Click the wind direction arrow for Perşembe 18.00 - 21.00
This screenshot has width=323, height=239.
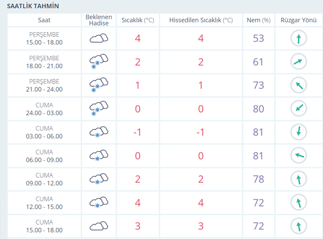(x=298, y=61)
